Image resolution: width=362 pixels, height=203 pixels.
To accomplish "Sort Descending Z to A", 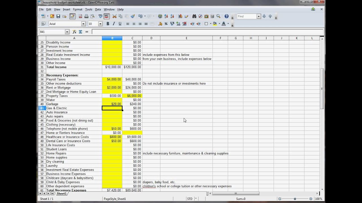I will click(x=173, y=16).
